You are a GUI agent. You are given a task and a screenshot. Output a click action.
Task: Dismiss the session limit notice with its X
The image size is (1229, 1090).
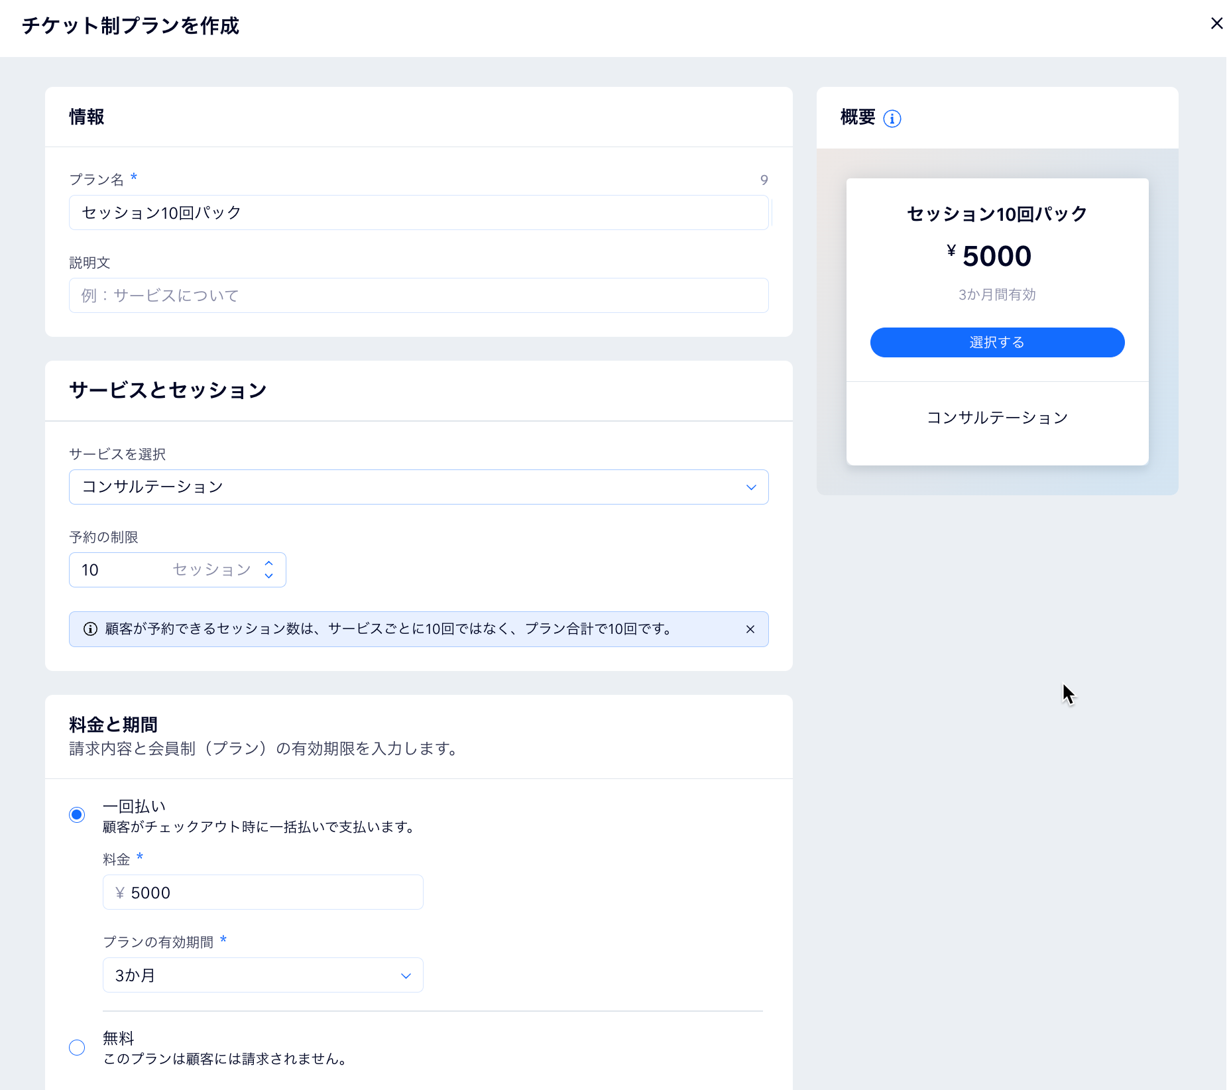750,629
